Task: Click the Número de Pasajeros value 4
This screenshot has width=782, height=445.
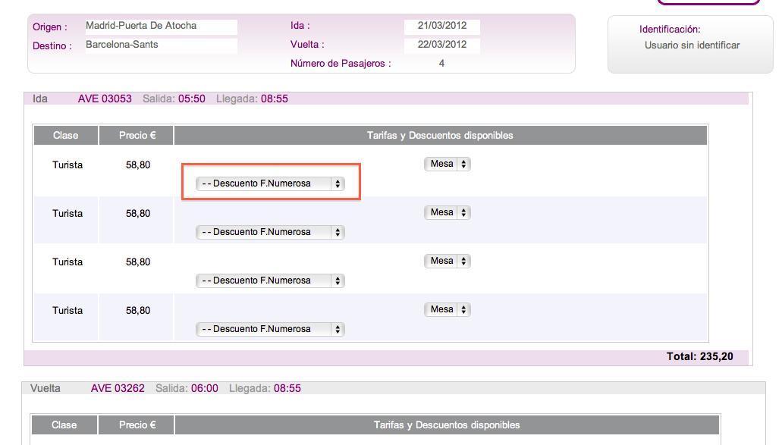Action: pyautogui.click(x=441, y=64)
